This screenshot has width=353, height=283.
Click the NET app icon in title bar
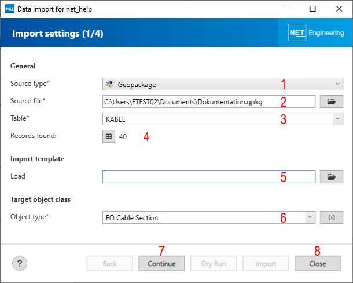pos(9,9)
